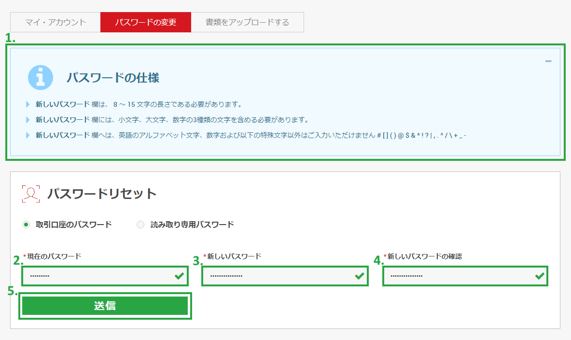Viewport: 571px width, 340px height.
Task: Click the 新しいパスワードの確認 input field
Action: pos(459,276)
